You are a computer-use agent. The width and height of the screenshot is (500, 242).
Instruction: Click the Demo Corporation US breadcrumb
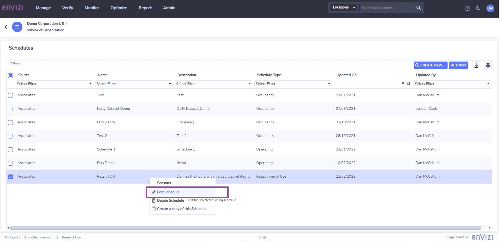click(x=45, y=23)
